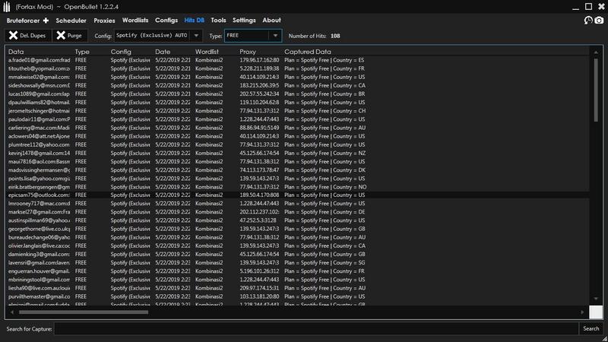Click the horizontal scrollbar thumb

[84, 312]
